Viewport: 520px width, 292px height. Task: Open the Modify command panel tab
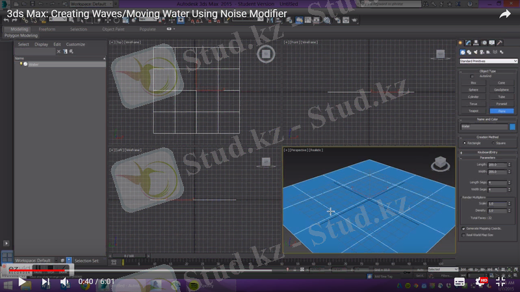(468, 43)
